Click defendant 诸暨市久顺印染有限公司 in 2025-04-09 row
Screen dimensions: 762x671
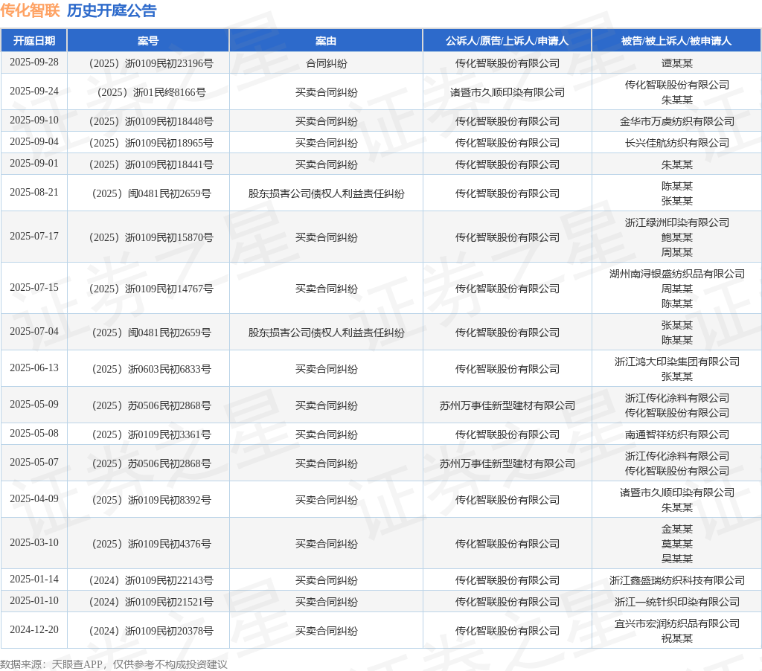tap(676, 492)
